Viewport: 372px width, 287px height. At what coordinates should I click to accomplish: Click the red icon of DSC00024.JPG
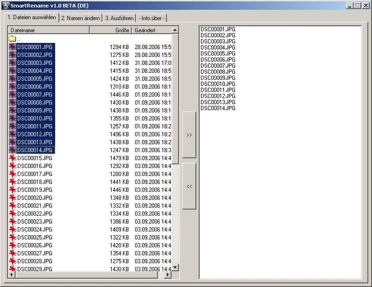[12, 230]
